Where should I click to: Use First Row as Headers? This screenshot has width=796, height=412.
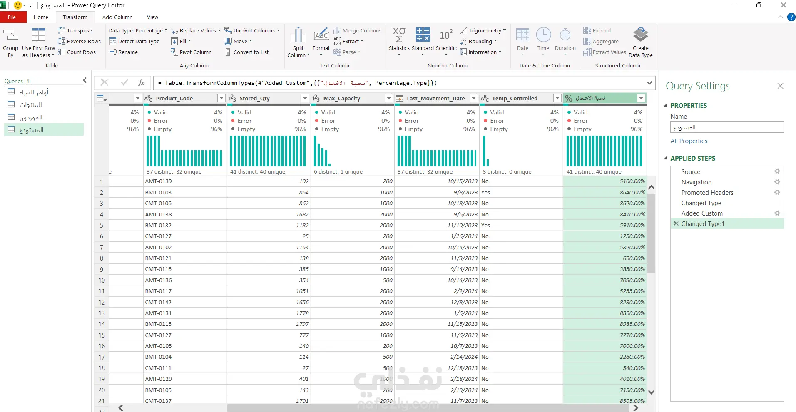tap(38, 43)
